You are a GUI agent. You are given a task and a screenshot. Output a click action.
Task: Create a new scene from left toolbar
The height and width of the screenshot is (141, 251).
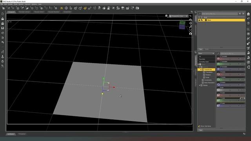[3, 14]
